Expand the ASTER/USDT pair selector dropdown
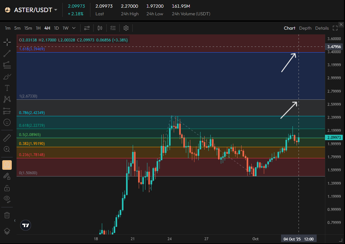This screenshot has height=244, width=345. [56, 10]
